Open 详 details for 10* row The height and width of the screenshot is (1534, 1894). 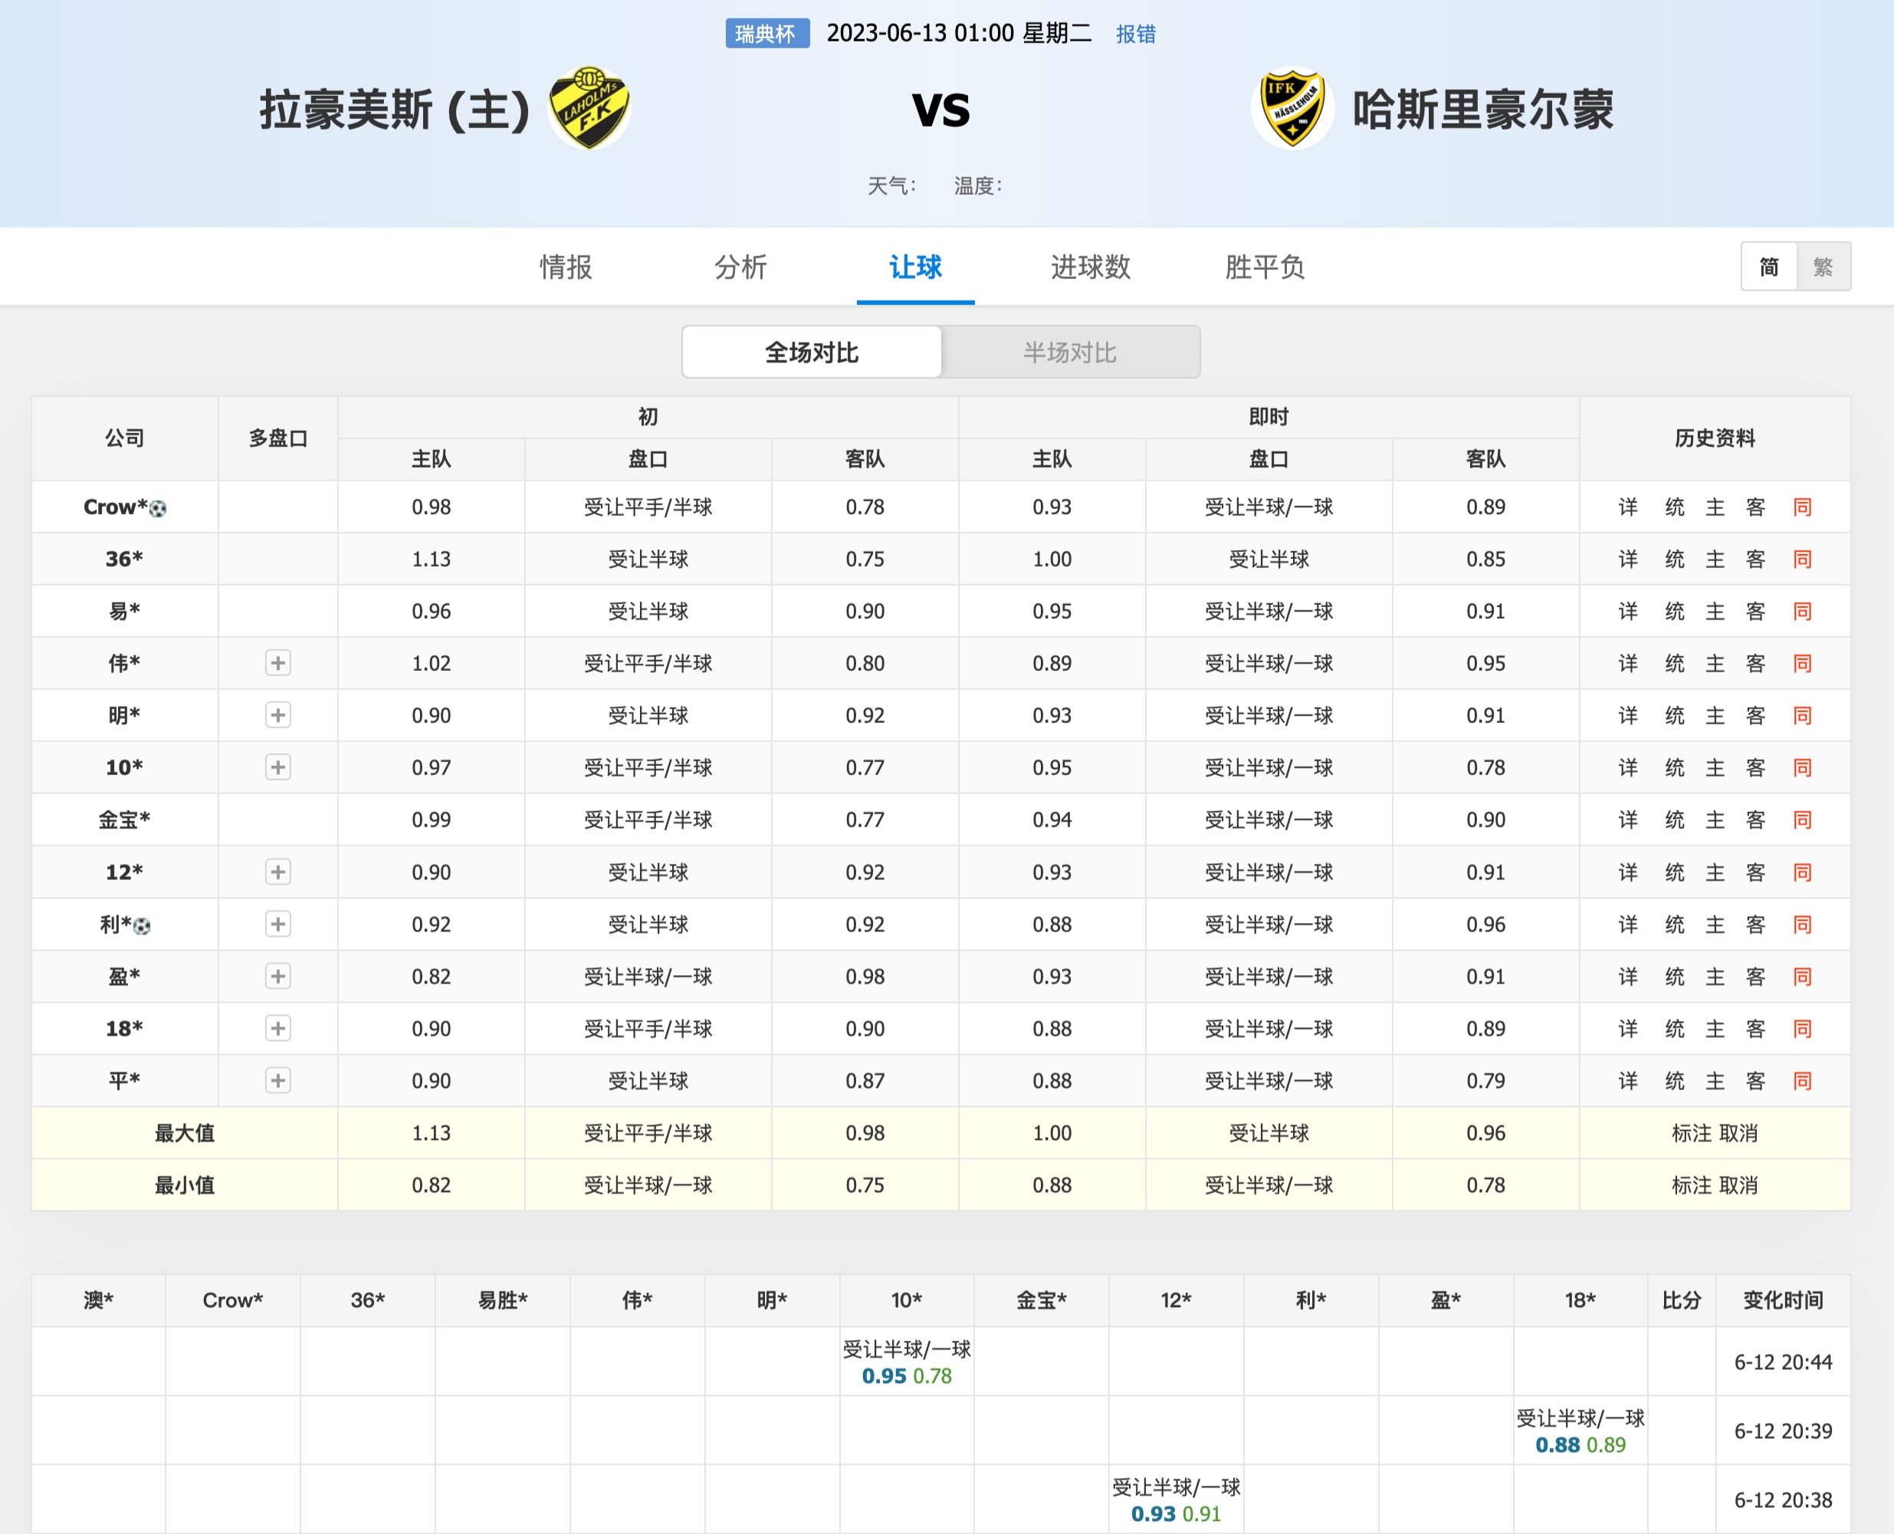pyautogui.click(x=1628, y=768)
